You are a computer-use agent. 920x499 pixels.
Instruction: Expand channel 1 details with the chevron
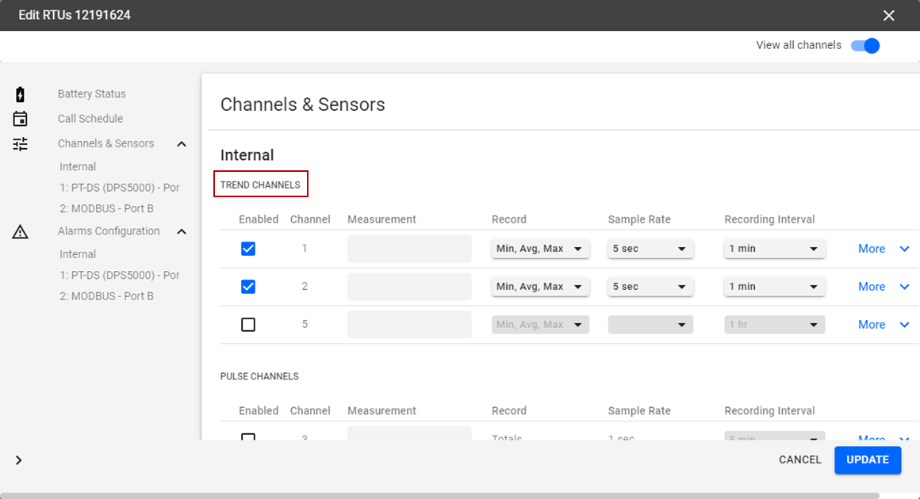click(904, 249)
